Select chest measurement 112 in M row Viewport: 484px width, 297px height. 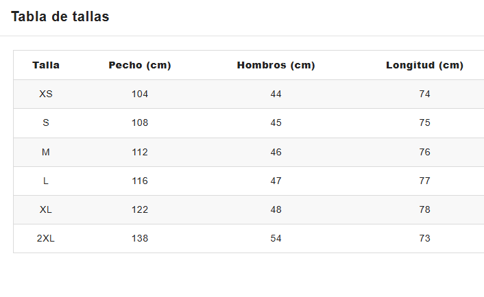[x=140, y=152]
